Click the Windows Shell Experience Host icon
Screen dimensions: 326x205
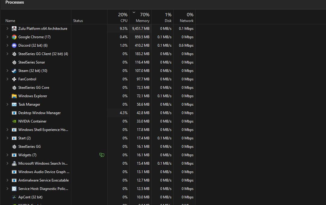pyautogui.click(x=14, y=130)
